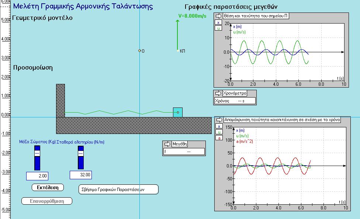Click the arrow icon of the Μεγέθη panel
The height and width of the screenshot is (219, 360).
coord(167,144)
